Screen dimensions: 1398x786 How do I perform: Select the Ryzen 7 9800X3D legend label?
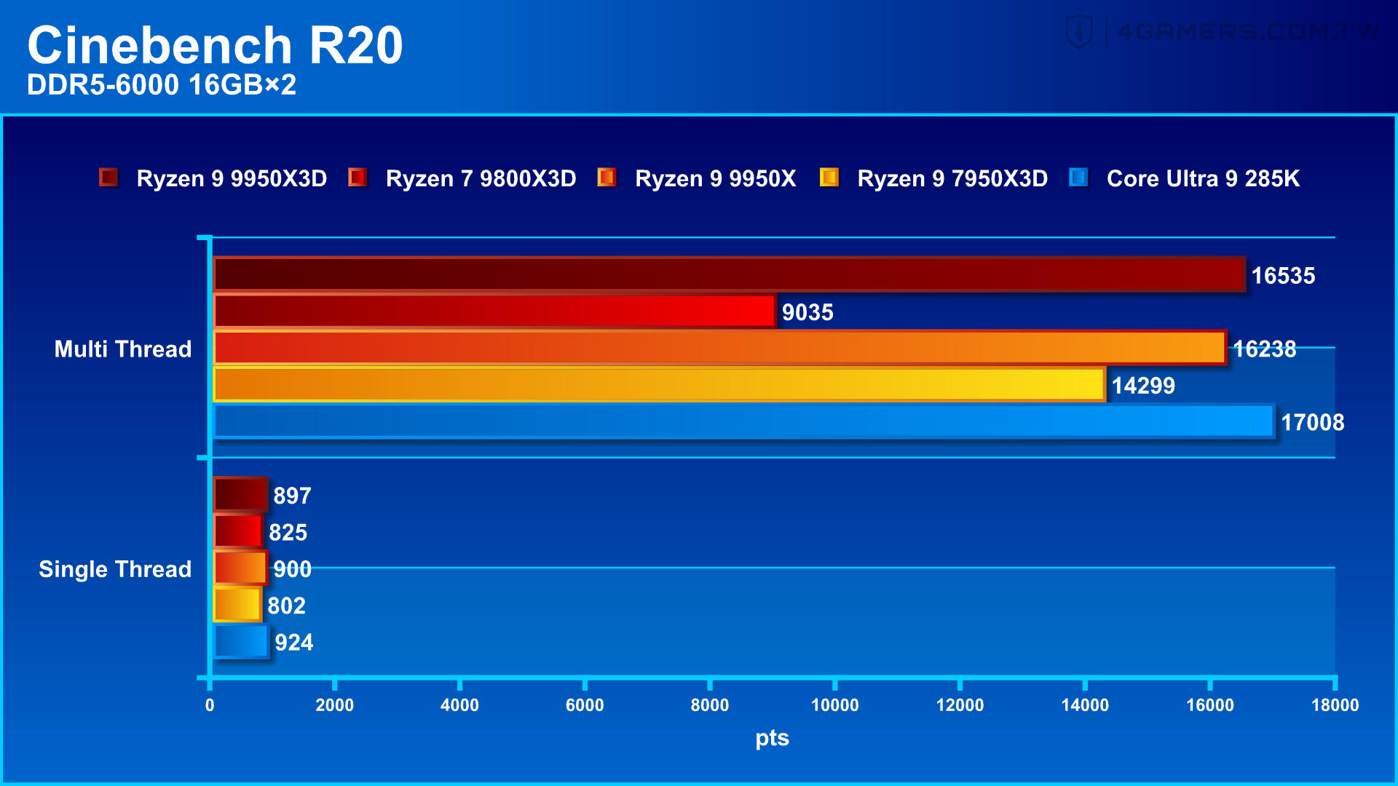coord(481,178)
